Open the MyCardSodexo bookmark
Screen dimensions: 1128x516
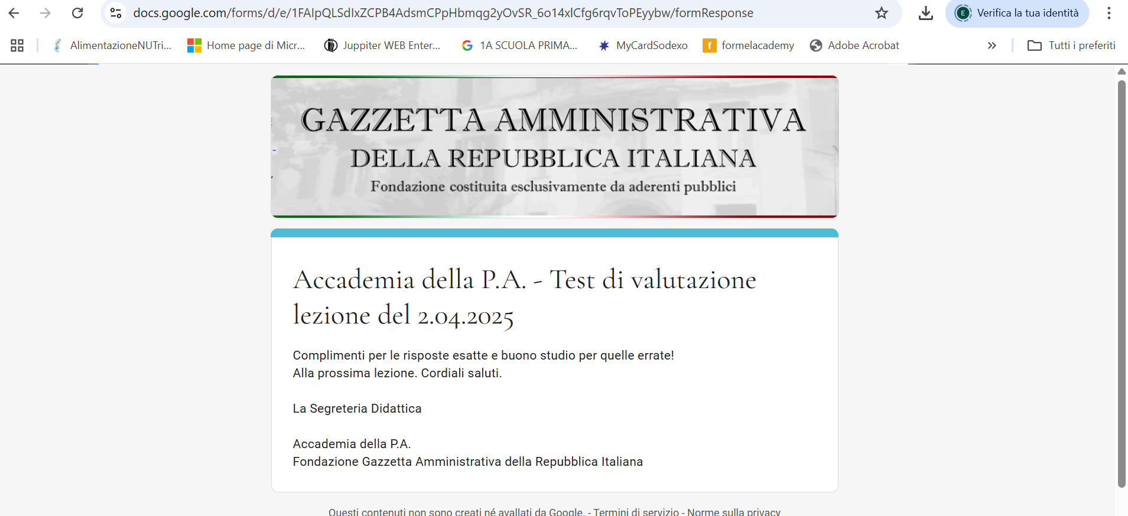pyautogui.click(x=643, y=45)
